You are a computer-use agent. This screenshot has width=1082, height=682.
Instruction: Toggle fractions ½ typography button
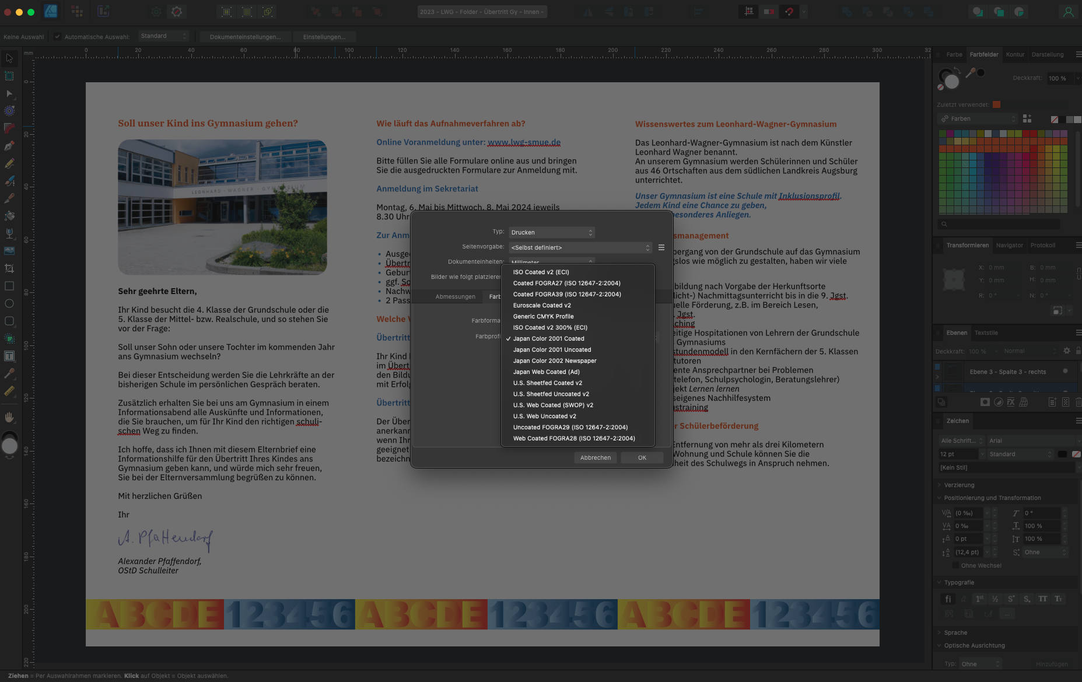click(x=995, y=599)
